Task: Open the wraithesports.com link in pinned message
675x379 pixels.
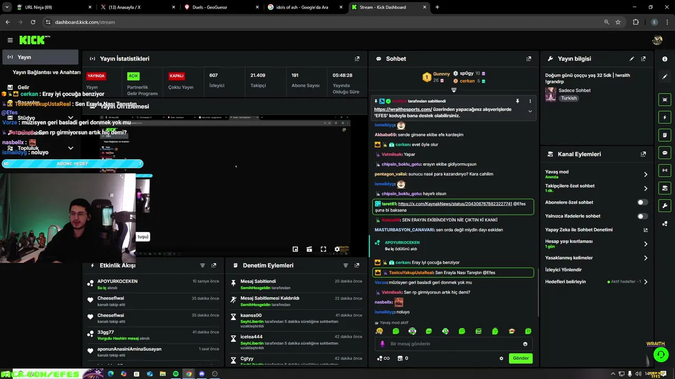Action: tap(403, 109)
